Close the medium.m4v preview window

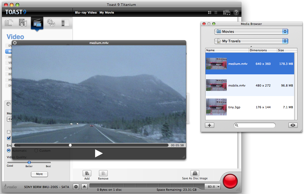click(x=15, y=43)
